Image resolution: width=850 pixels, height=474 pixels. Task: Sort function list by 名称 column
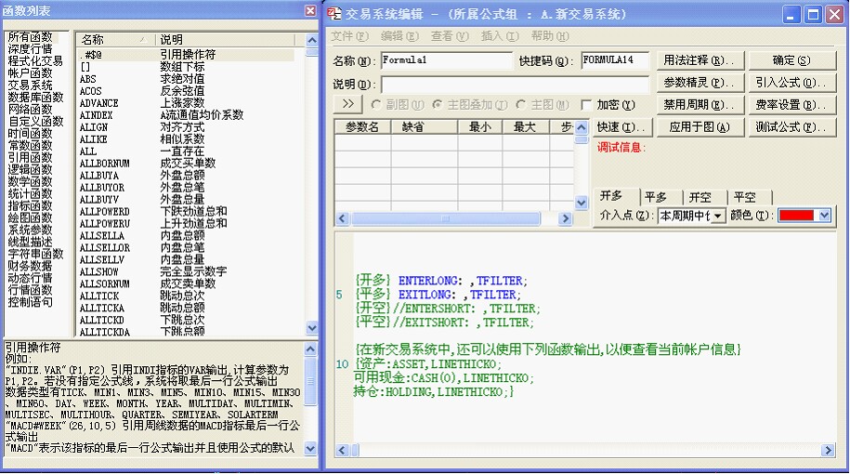116,40
